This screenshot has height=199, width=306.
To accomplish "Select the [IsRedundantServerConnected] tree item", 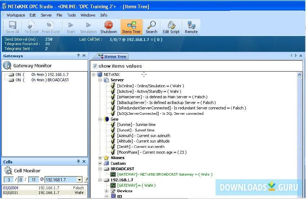I will tap(181, 108).
